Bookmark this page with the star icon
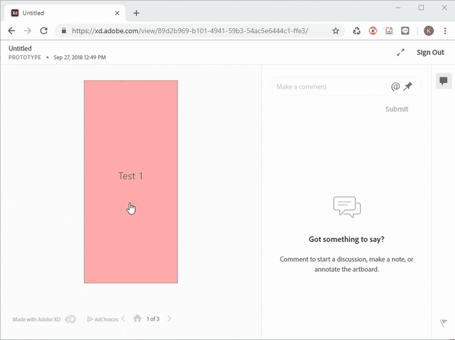This screenshot has width=455, height=340. click(x=336, y=31)
